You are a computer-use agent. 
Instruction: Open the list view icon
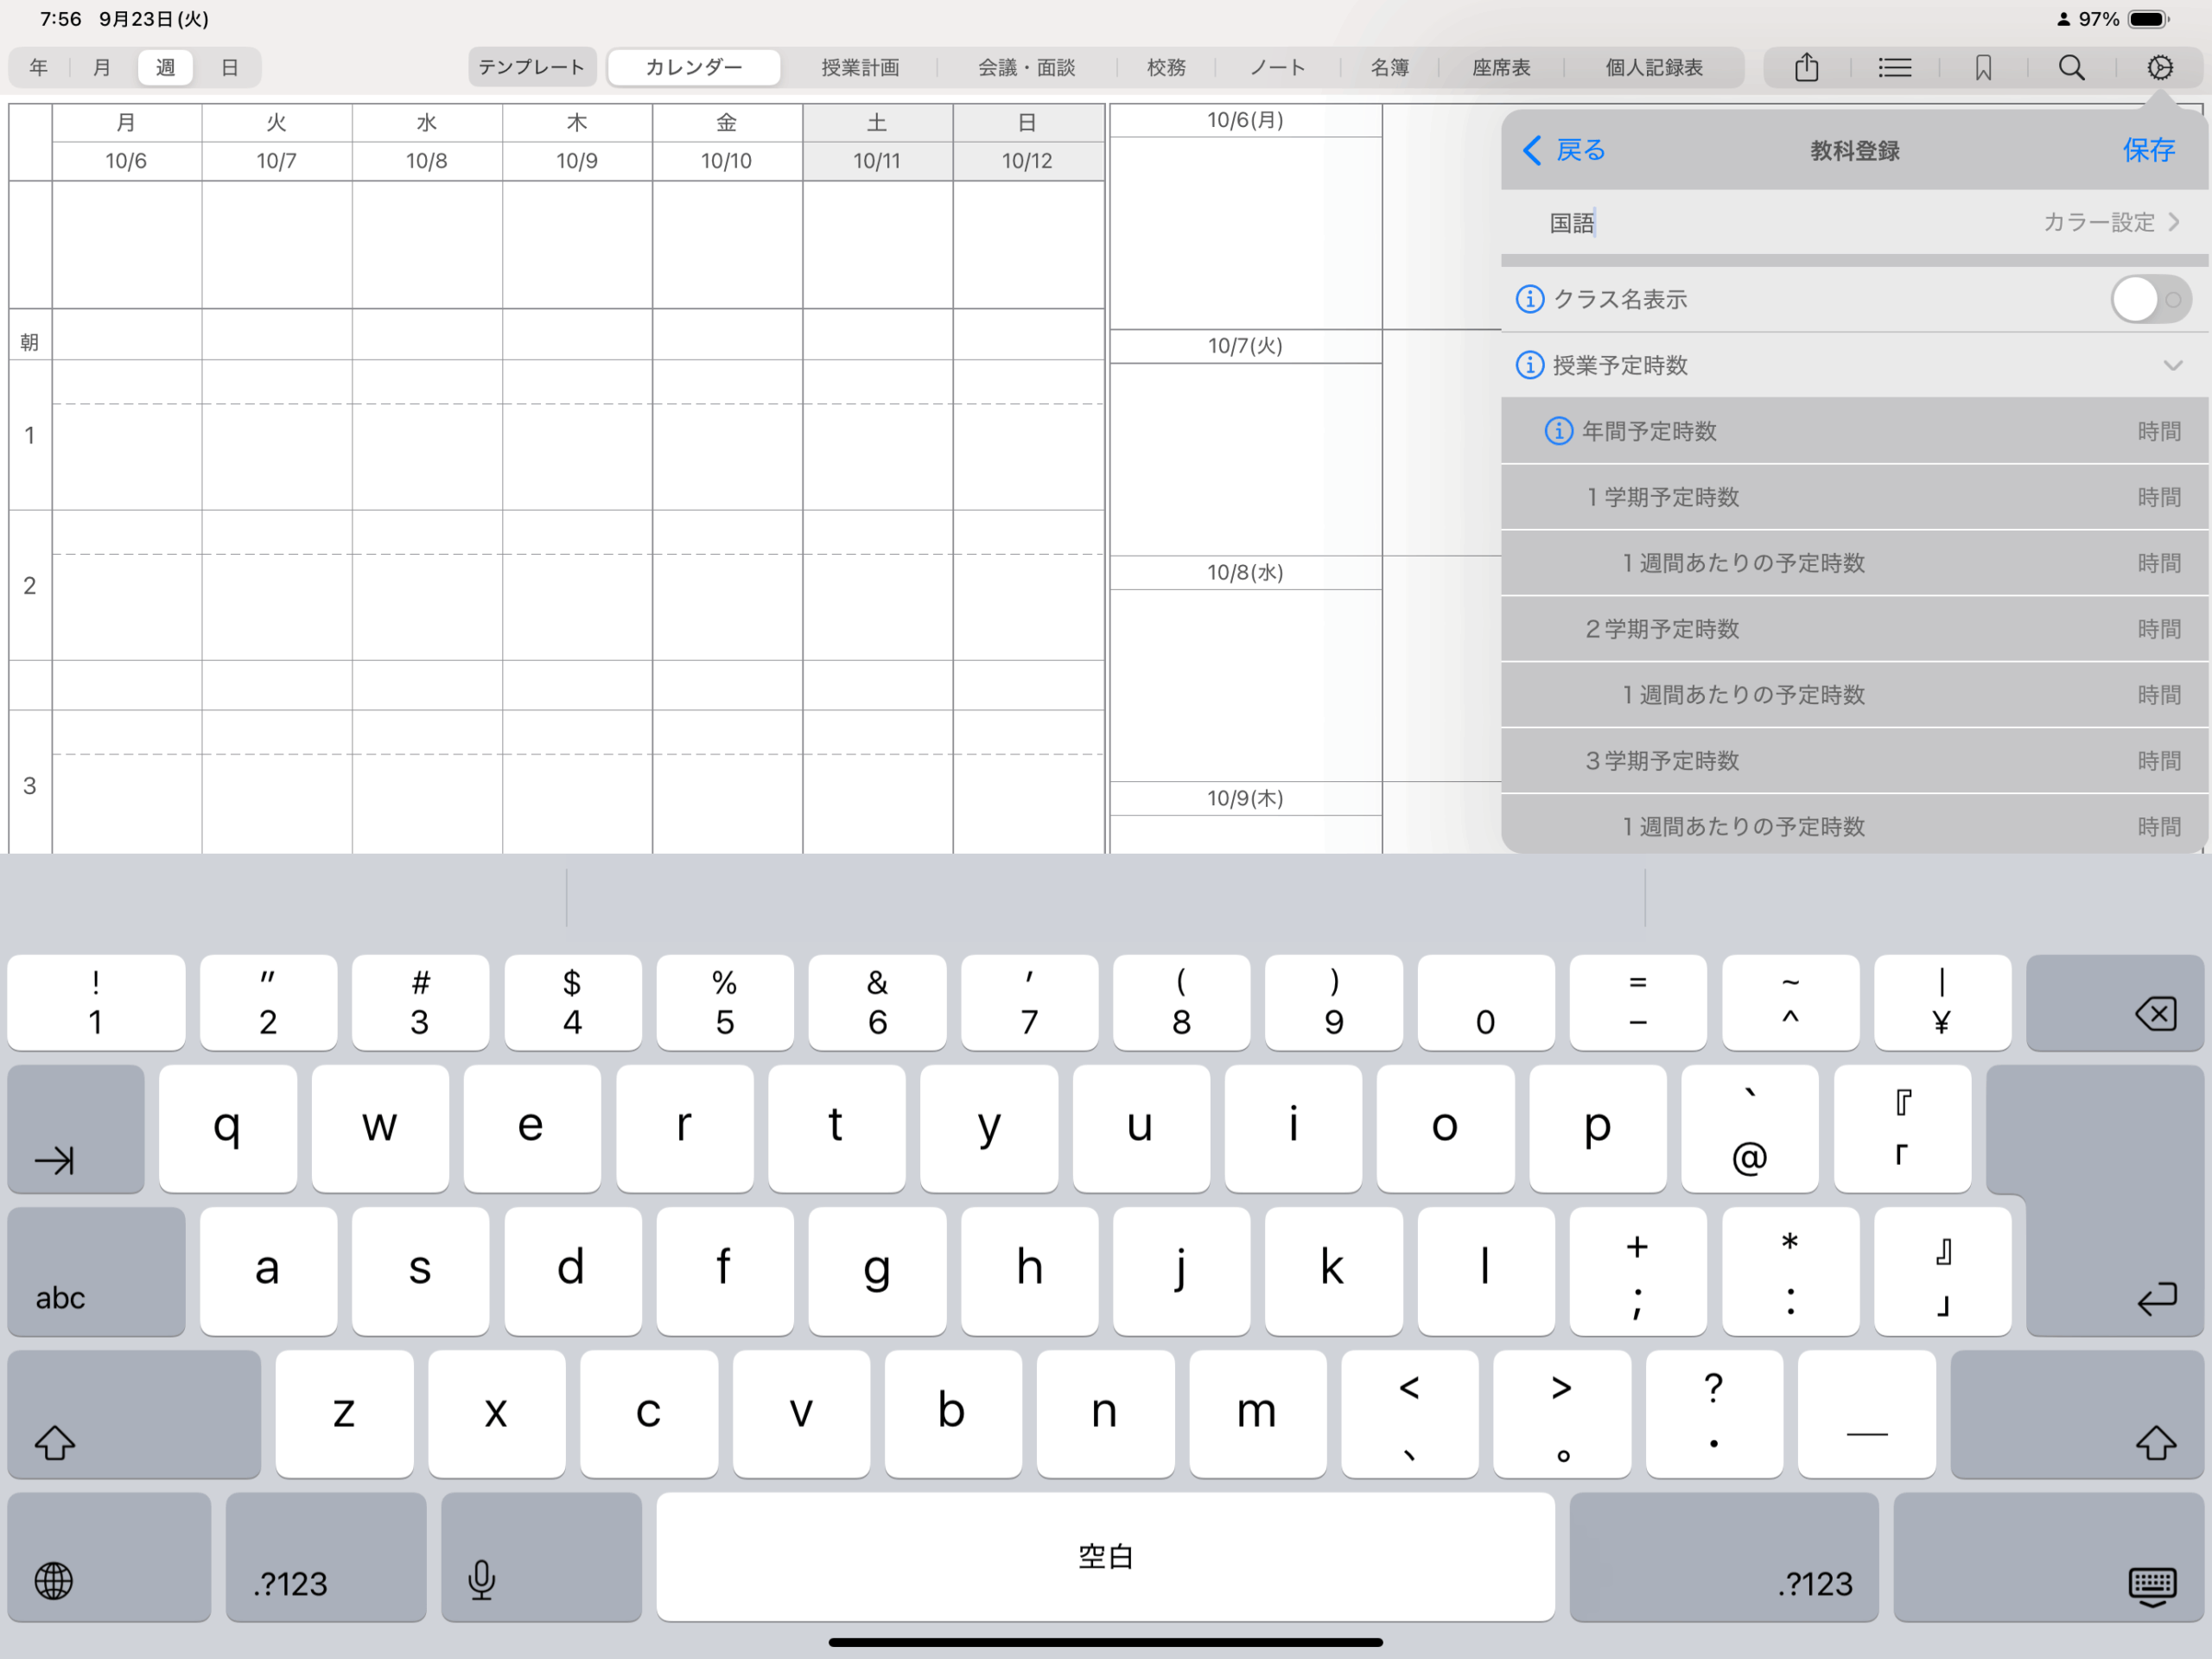pyautogui.click(x=1894, y=68)
